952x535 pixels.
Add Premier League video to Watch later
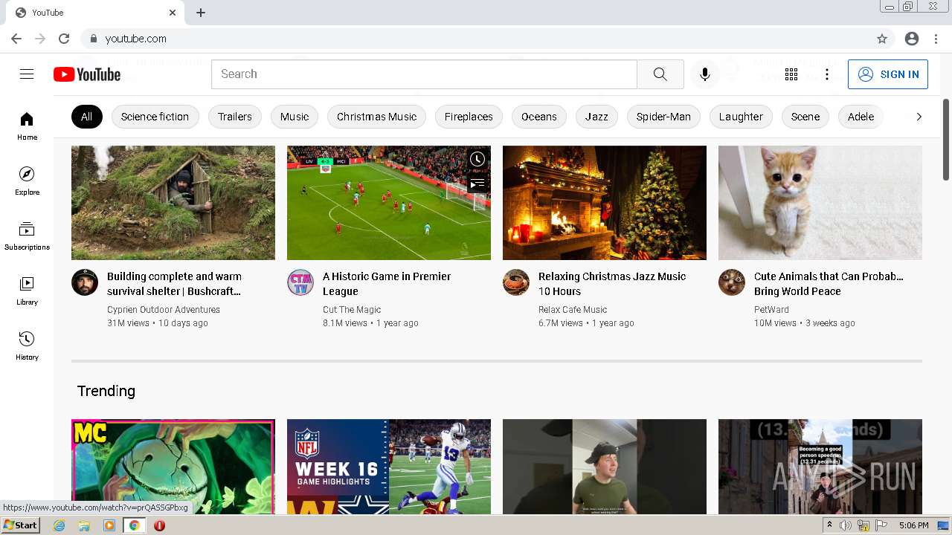pos(477,159)
